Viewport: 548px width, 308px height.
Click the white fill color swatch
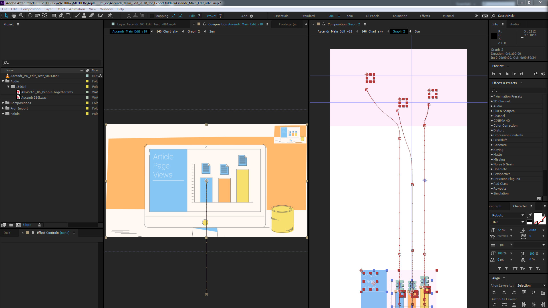pyautogui.click(x=537, y=216)
